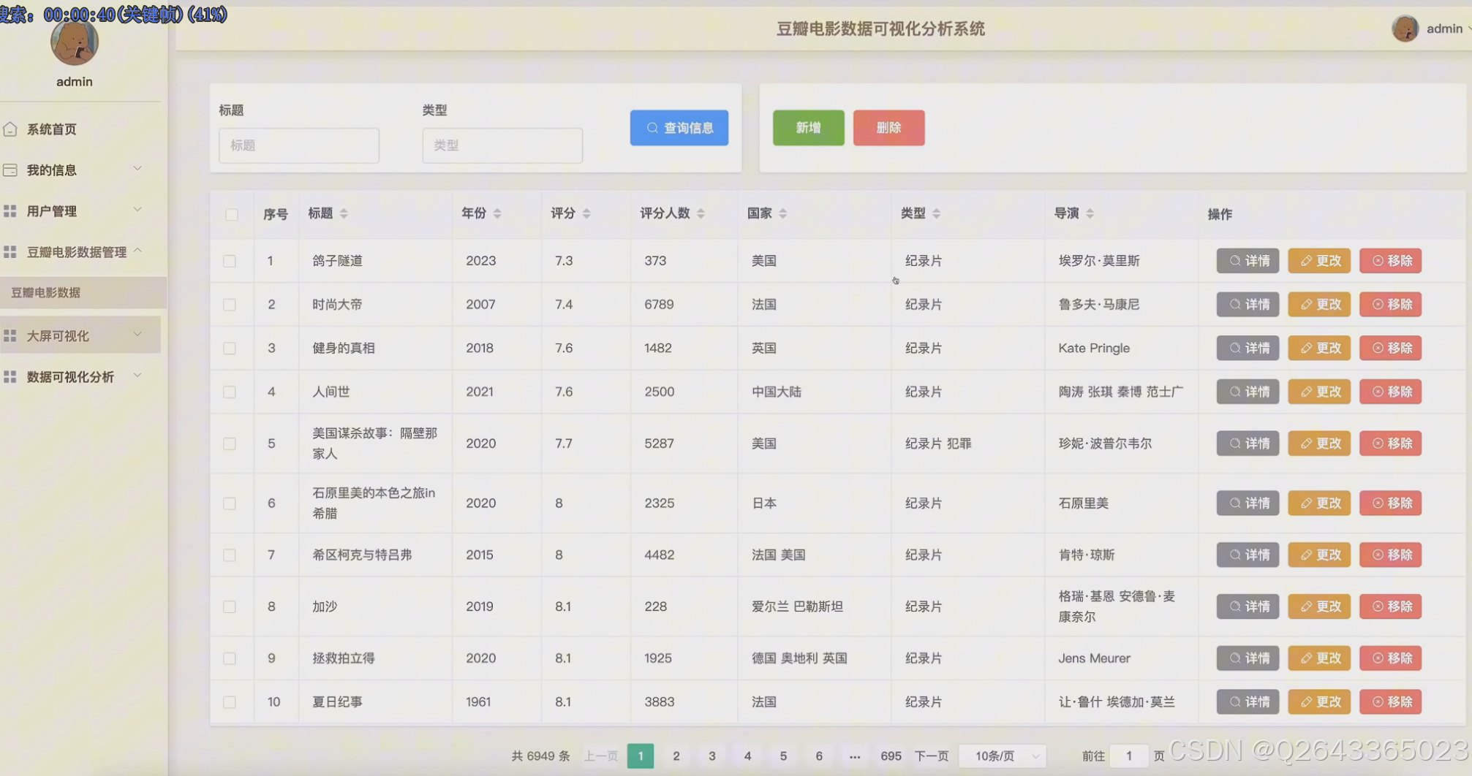Click the card icon beside 我的信息
The height and width of the screenshot is (776, 1472).
[10, 170]
